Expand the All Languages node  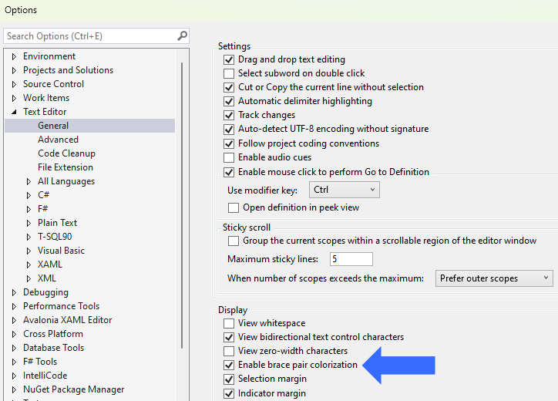pos(29,182)
